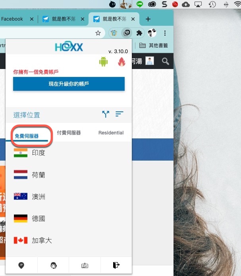
Task: Click the Canada flag
Action: click(x=21, y=240)
